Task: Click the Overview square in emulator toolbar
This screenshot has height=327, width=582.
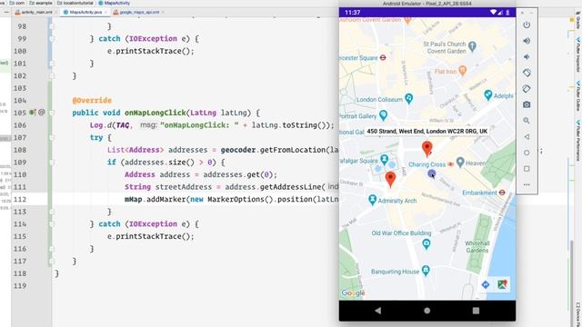Action: click(527, 169)
